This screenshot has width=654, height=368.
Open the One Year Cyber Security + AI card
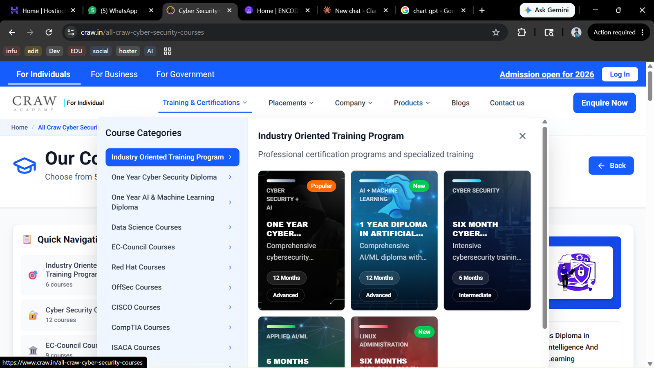coord(301,240)
